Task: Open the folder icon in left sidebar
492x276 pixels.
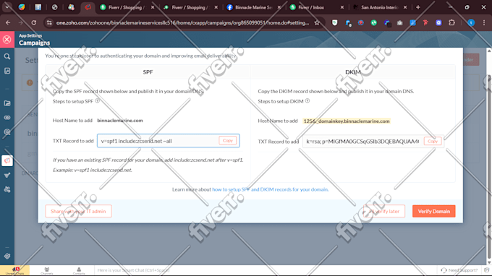Action: pyautogui.click(x=7, y=103)
